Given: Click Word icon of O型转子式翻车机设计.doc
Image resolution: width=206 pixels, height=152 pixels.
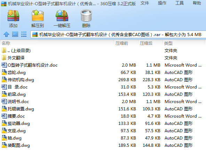Looking at the screenshot, I should (4, 65).
